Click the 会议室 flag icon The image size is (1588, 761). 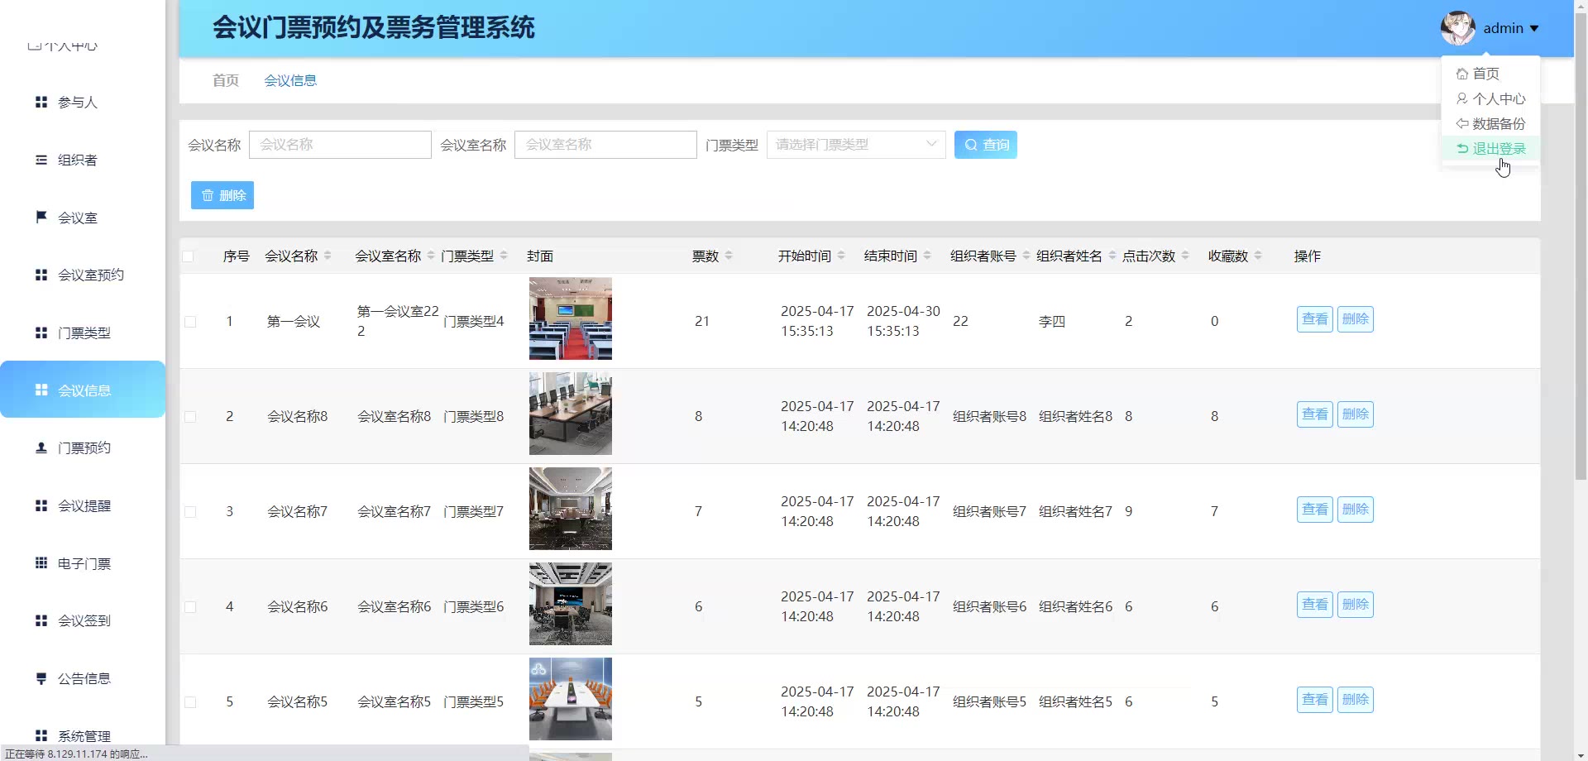pos(41,217)
